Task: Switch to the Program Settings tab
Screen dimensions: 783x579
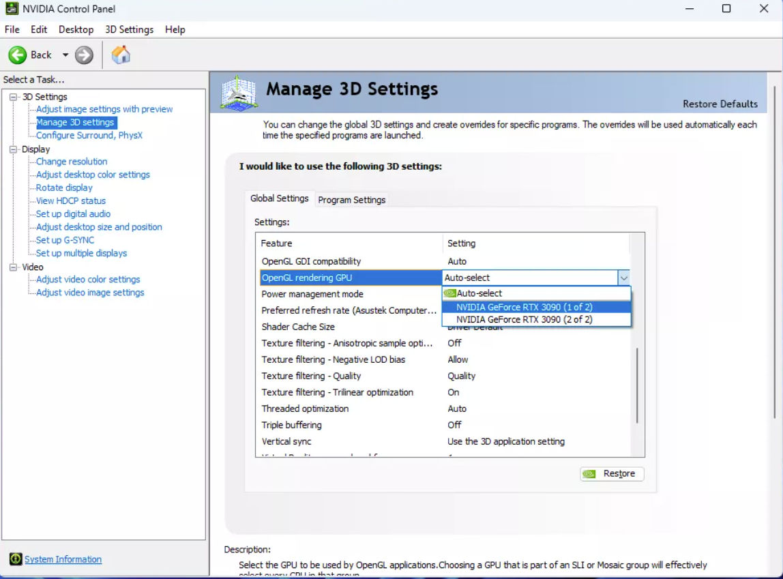Action: (x=351, y=200)
